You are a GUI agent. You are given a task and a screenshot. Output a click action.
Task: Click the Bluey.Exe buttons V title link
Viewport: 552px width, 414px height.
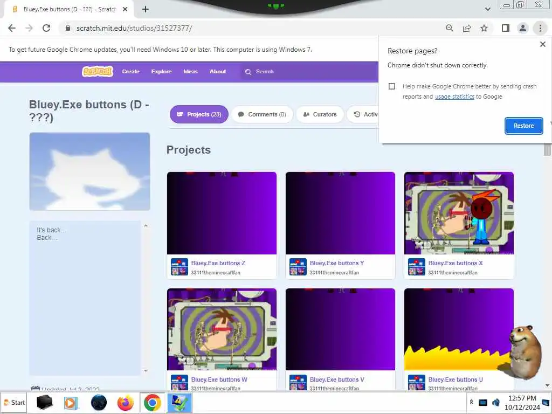pos(337,379)
